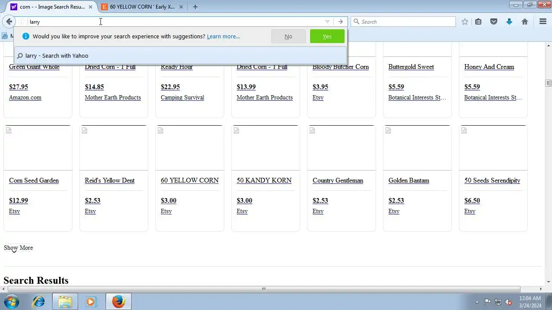Open Green Giant Whole product link
552x310 pixels.
pyautogui.click(x=34, y=67)
